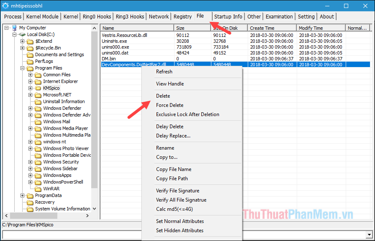The image size is (375, 241).
Task: Select the WinRAR folder icon
Action: (38, 189)
